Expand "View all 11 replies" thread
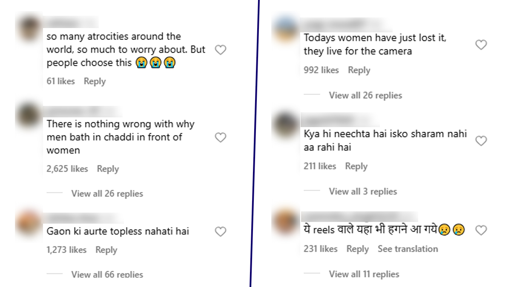 (364, 274)
